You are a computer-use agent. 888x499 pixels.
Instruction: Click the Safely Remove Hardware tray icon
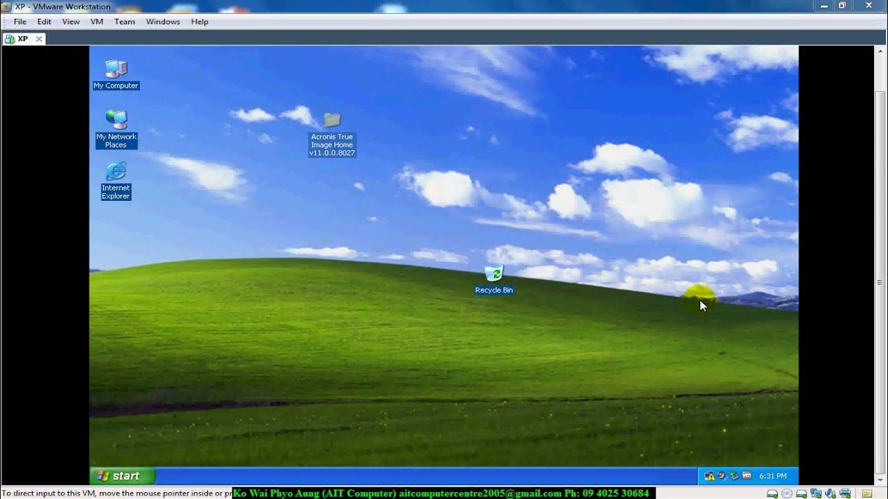coord(734,476)
